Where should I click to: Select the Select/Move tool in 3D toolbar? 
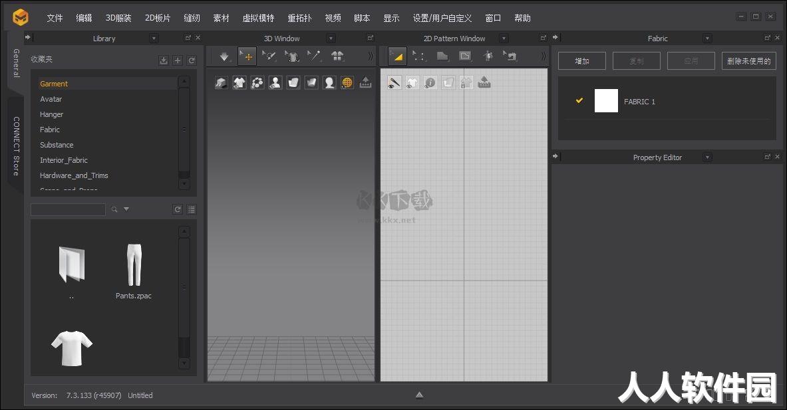tap(247, 56)
